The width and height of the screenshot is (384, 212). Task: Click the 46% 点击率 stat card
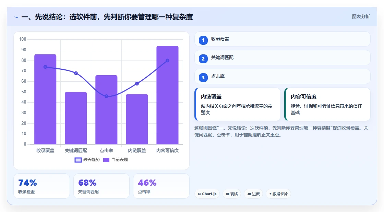click(x=161, y=186)
